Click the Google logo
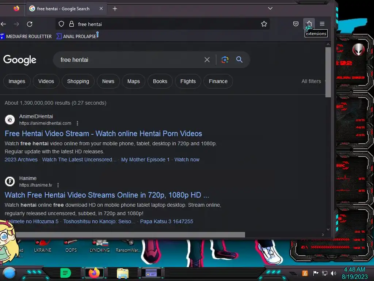Screen dimensions: 374x281 (x=20, y=60)
